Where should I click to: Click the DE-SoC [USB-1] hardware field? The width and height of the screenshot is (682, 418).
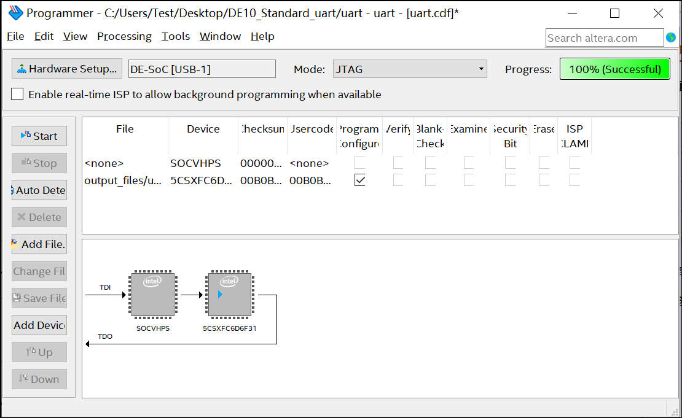point(202,69)
